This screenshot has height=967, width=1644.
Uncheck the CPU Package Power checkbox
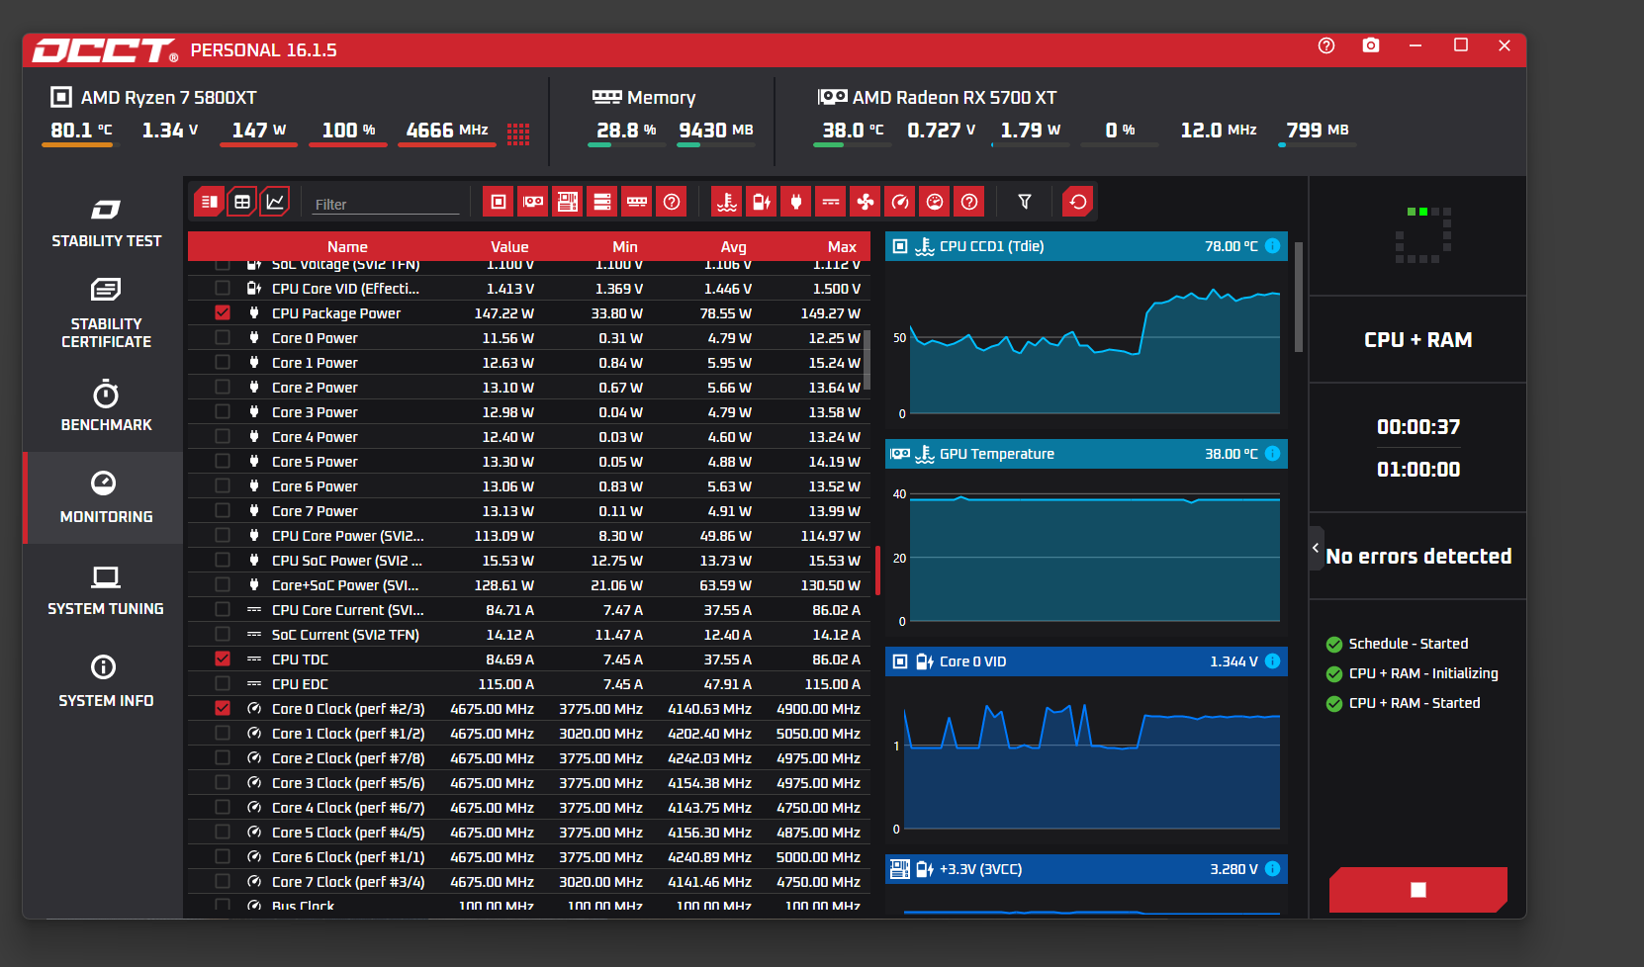pos(223,312)
